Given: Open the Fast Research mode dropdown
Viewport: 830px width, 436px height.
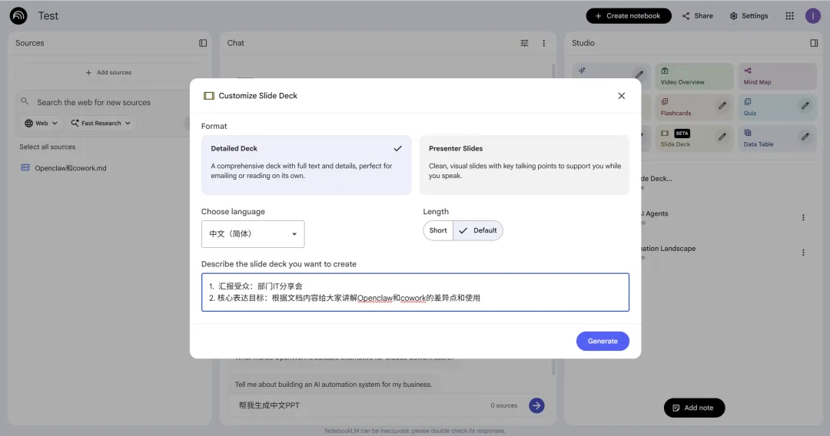Looking at the screenshot, I should [101, 123].
